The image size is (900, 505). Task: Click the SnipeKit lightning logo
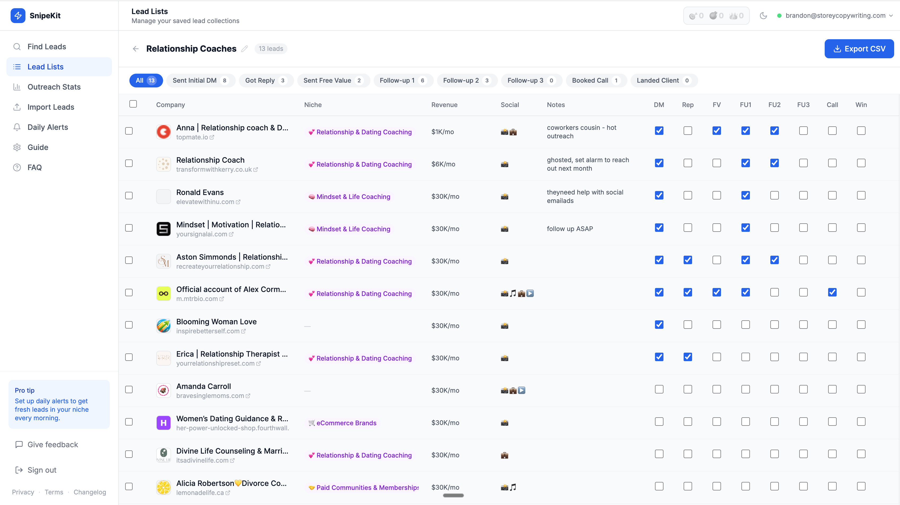pos(18,15)
